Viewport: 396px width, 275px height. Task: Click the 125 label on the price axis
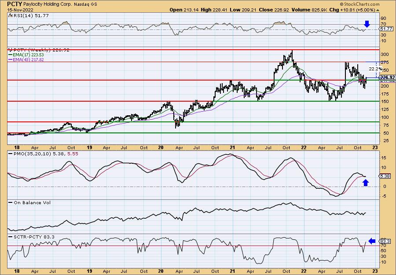coord(385,110)
